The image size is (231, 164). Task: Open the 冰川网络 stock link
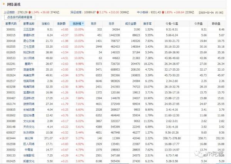point(29,58)
